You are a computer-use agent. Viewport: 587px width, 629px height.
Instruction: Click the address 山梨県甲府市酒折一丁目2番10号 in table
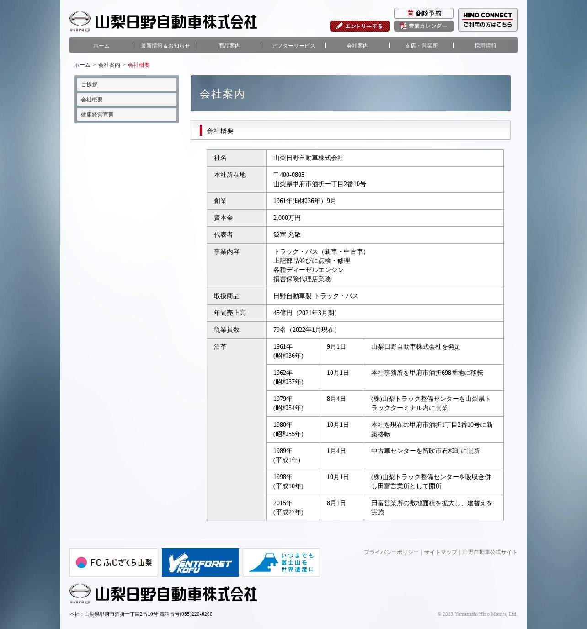coord(320,184)
